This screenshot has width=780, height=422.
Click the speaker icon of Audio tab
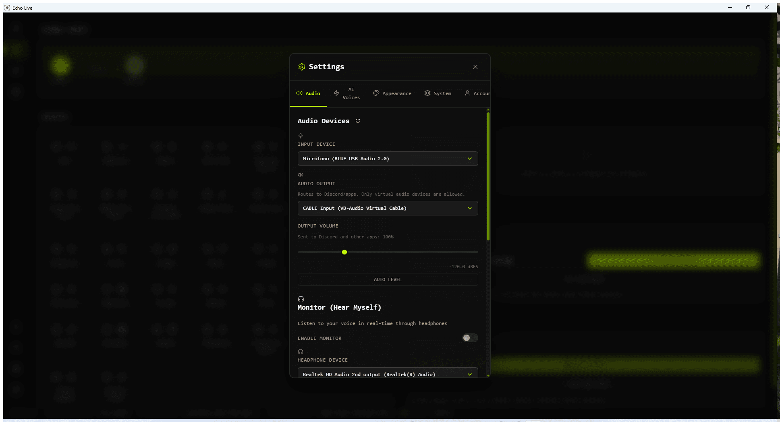[299, 93]
